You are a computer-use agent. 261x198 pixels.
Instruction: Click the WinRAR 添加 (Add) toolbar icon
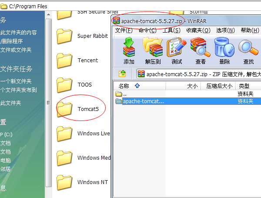coord(129,47)
